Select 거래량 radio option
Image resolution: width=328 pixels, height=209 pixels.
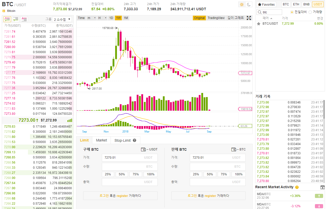(310, 12)
